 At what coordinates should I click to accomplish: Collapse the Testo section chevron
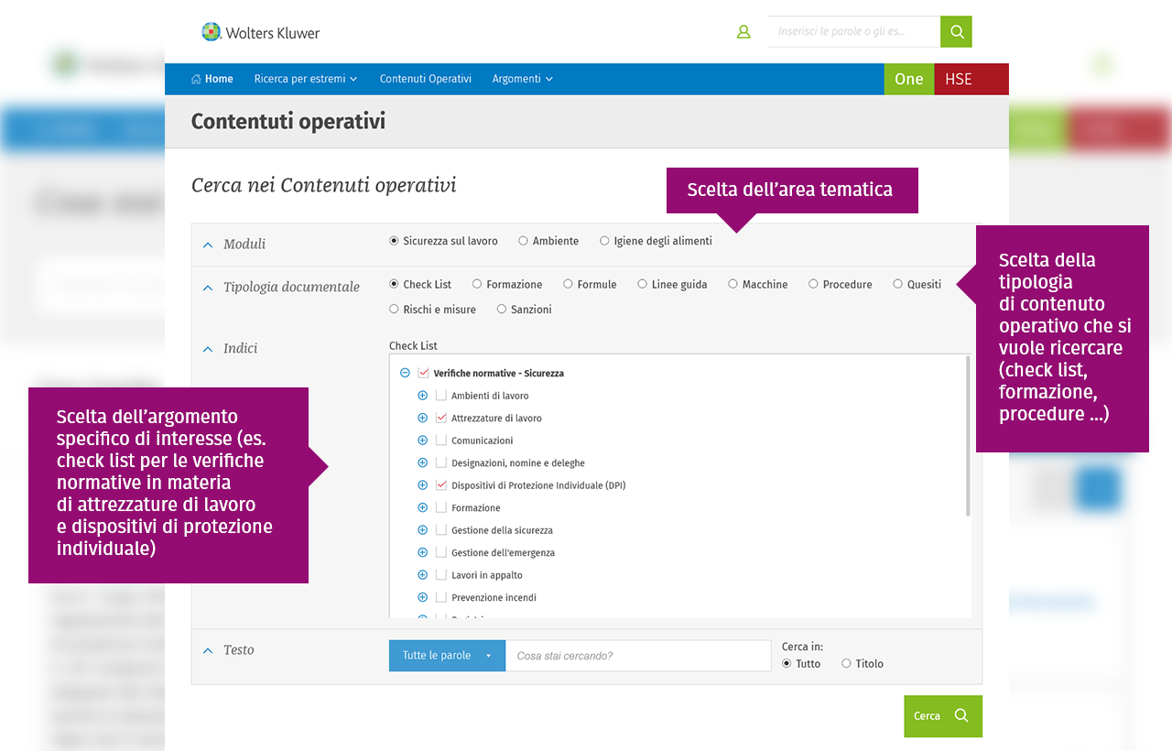208,650
